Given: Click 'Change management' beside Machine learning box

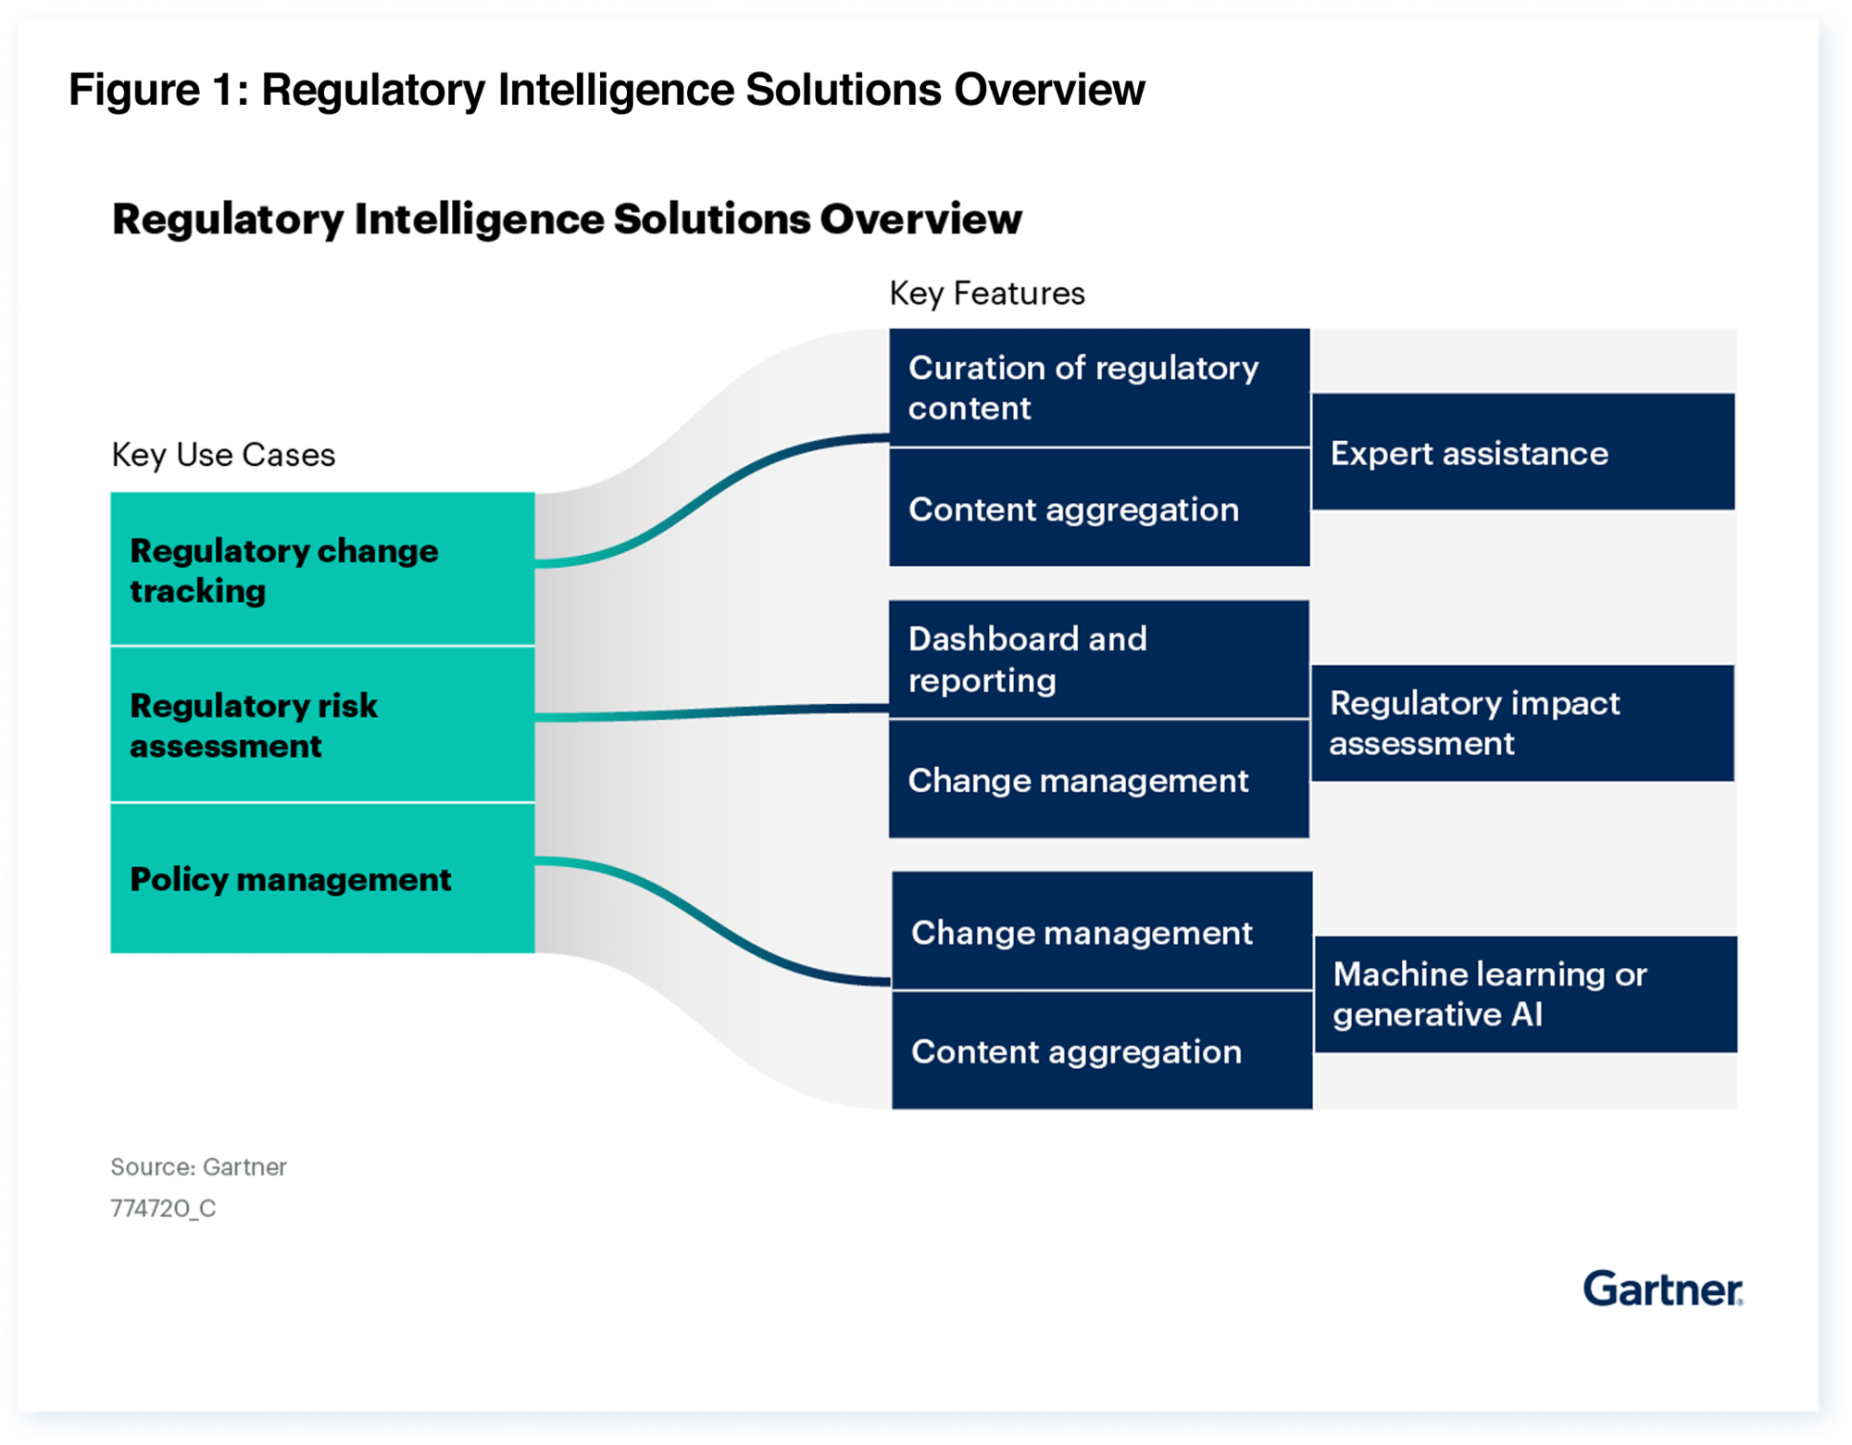Looking at the screenshot, I should pyautogui.click(x=1102, y=931).
